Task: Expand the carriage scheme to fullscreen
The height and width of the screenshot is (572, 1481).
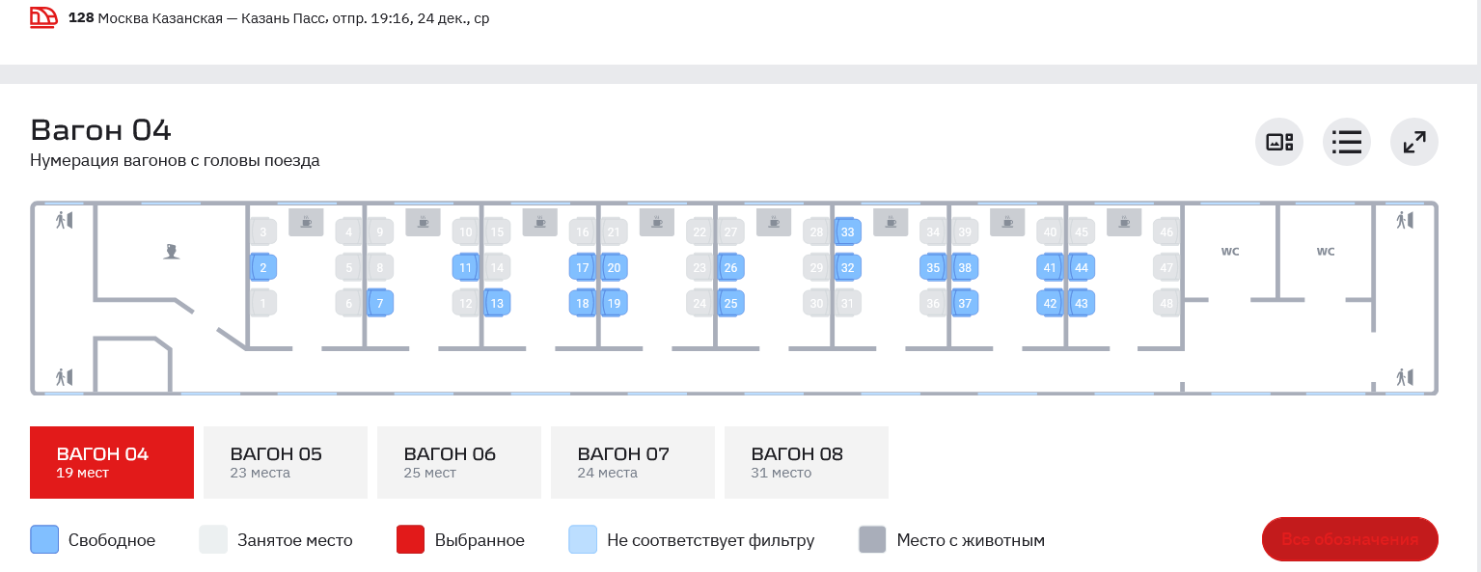Action: pyautogui.click(x=1414, y=143)
